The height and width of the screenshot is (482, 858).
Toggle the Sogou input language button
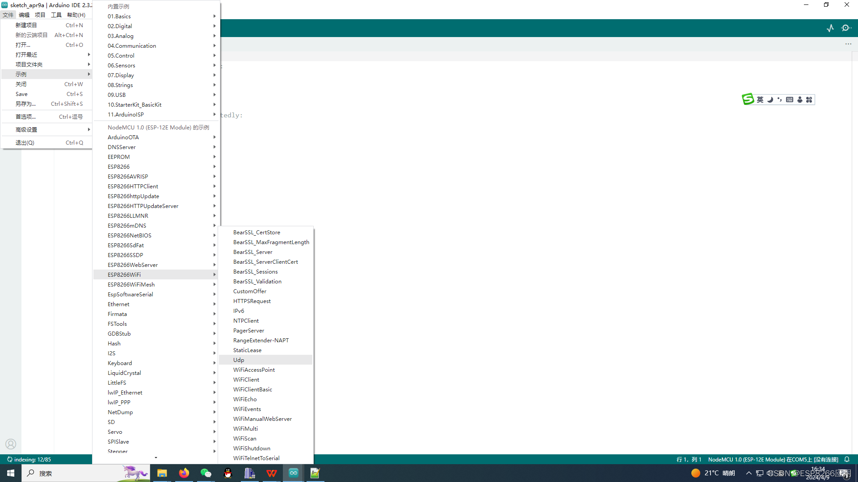tap(760, 100)
